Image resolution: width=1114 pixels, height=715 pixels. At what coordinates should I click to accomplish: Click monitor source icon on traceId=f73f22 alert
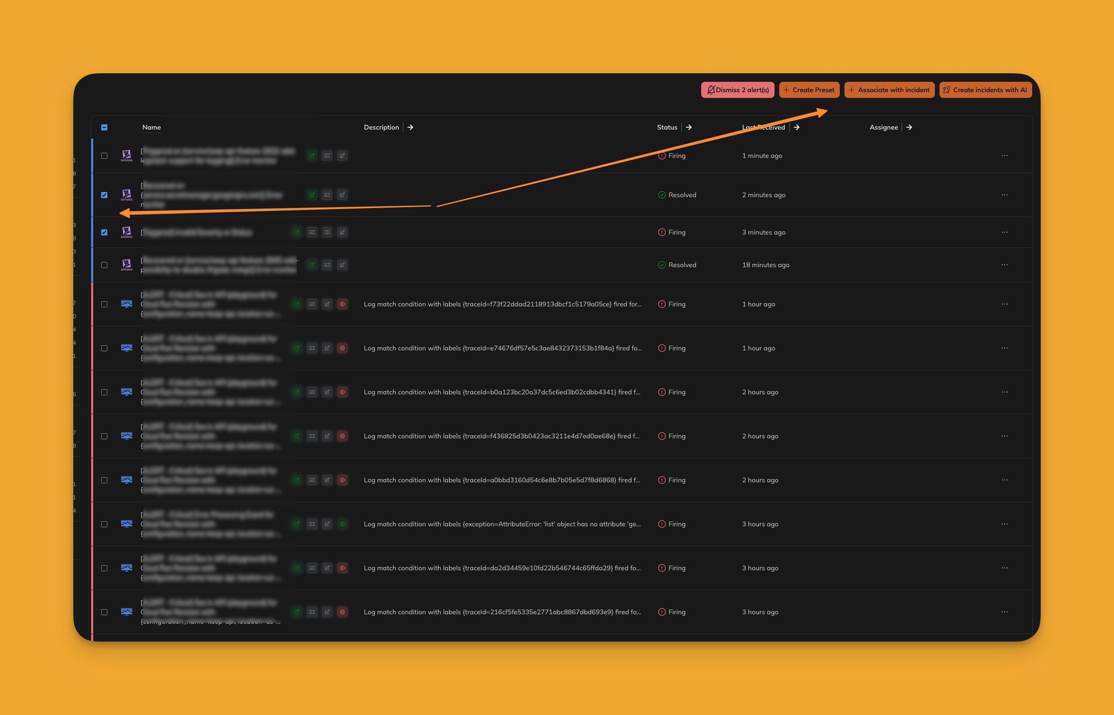coord(127,304)
